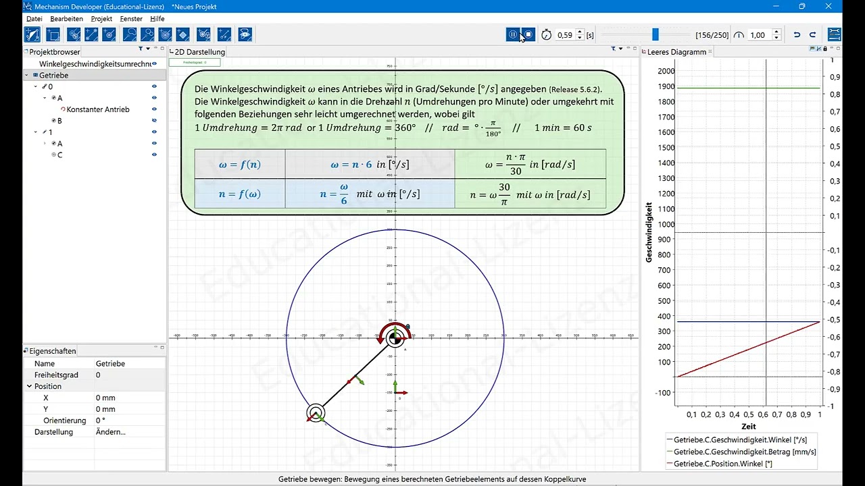Toggle visibility of Konstanter Antrieb
This screenshot has width=865, height=486.
click(154, 109)
